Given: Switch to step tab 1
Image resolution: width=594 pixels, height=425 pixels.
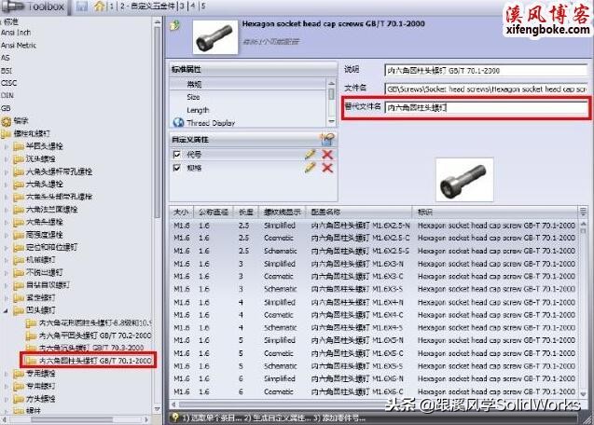Looking at the screenshot, I should (111, 7).
